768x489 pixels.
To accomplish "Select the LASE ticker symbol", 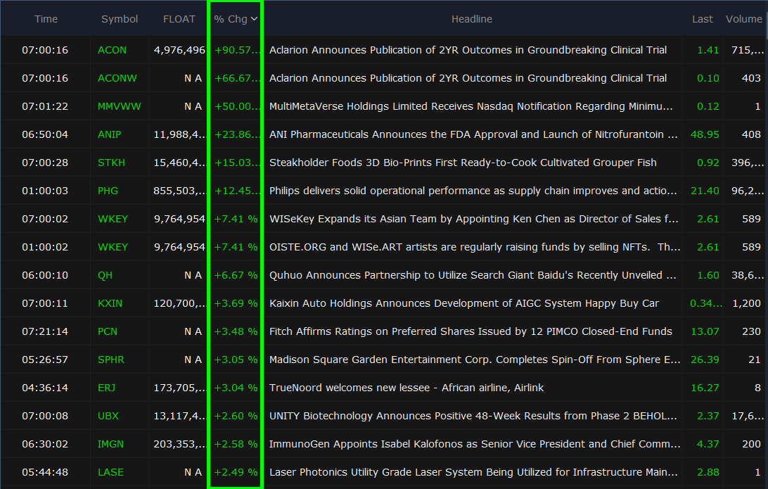I will pos(110,472).
